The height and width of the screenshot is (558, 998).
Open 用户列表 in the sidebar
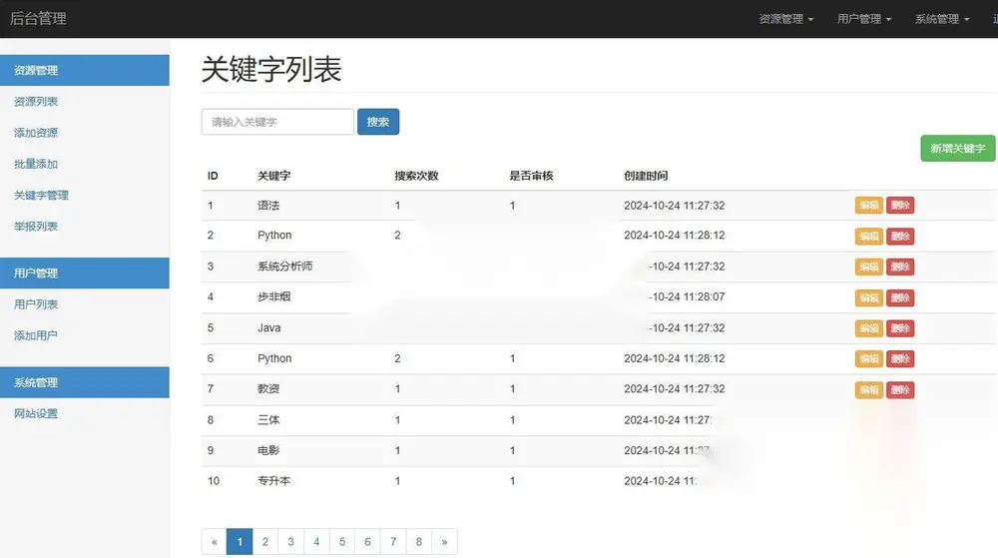click(36, 304)
